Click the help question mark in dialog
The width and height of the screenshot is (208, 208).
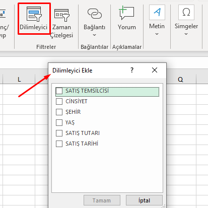point(132,70)
